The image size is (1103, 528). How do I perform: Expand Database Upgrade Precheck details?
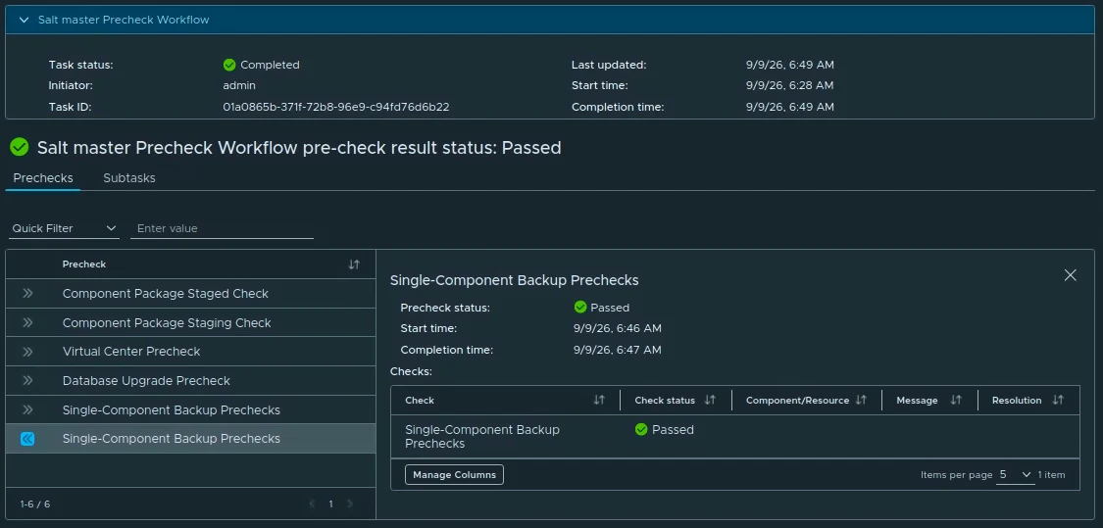pyautogui.click(x=27, y=380)
